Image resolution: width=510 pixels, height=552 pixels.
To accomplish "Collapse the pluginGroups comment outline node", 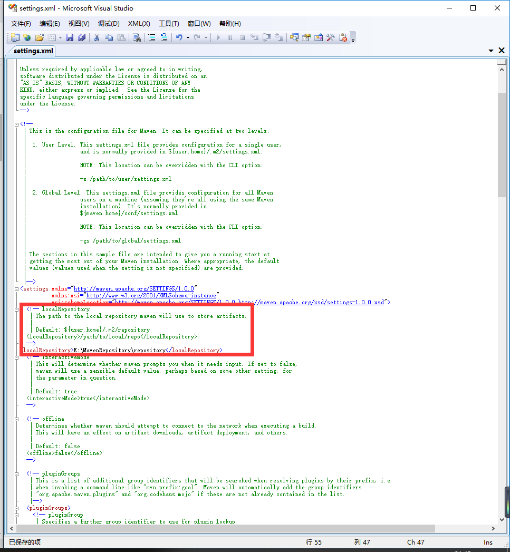I will click(16, 474).
